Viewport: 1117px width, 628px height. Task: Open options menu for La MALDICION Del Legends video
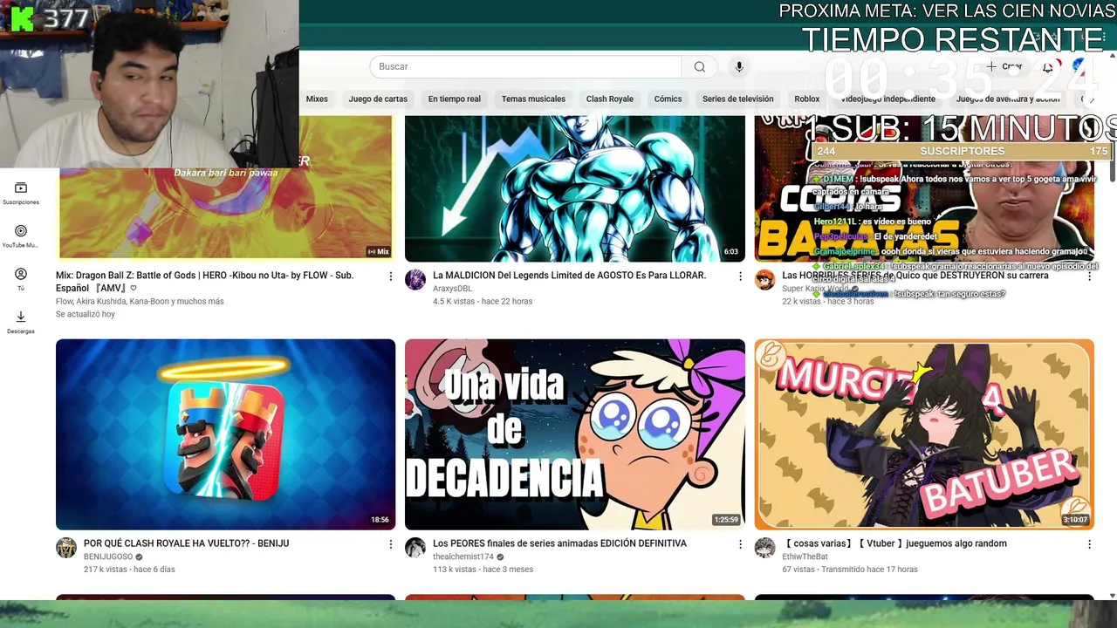[740, 276]
